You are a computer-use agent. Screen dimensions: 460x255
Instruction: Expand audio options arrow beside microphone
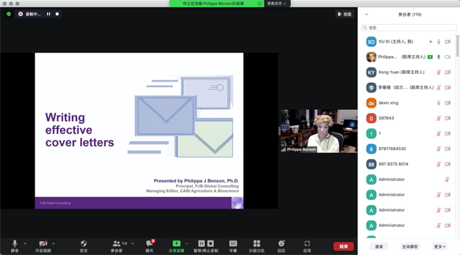25,243
